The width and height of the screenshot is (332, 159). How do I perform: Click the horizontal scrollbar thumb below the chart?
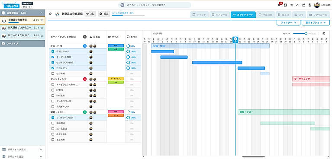[x=253, y=157]
